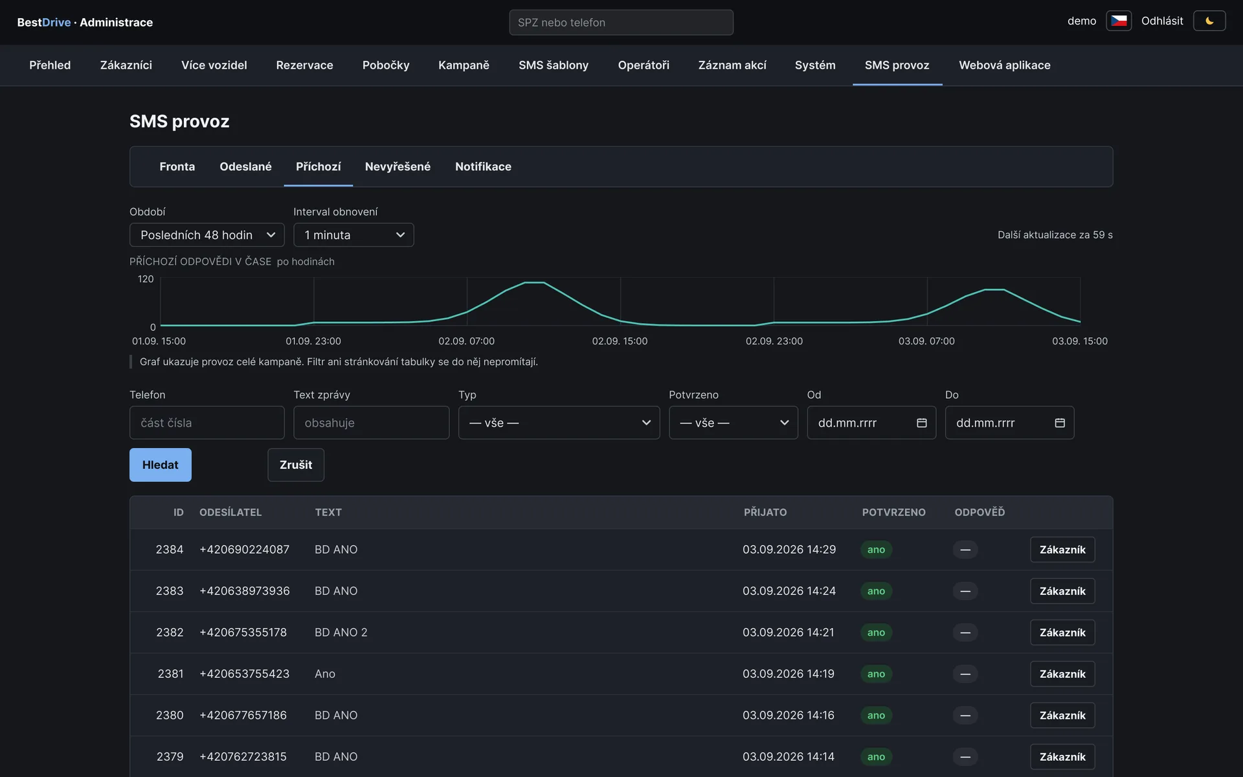The width and height of the screenshot is (1243, 777).
Task: Open the Notifikace tab
Action: (x=483, y=166)
